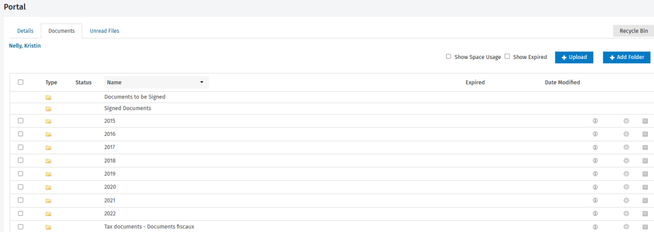Open the settings gear for the 2022 folder
The width and height of the screenshot is (654, 232).
(x=626, y=214)
